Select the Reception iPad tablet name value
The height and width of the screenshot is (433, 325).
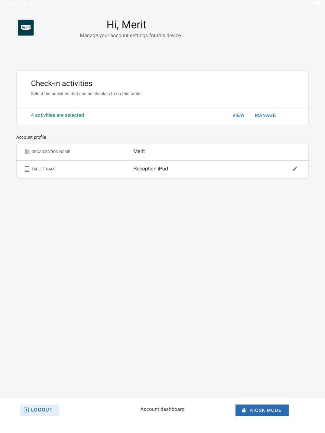pos(150,169)
